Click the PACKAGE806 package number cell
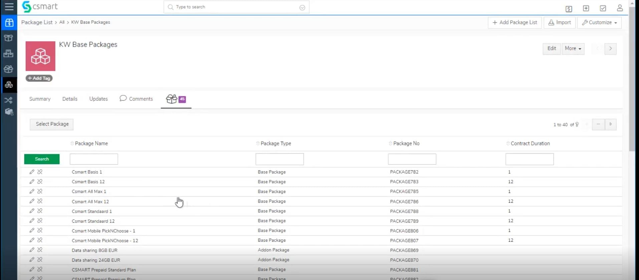639x280 pixels. pos(404,231)
